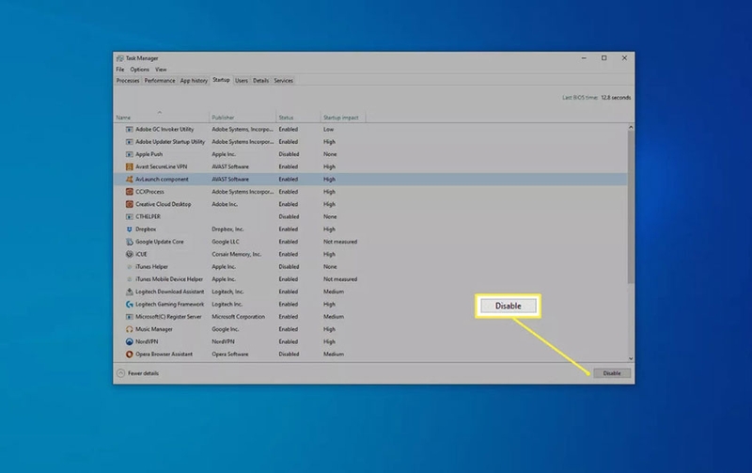Sort by the Publisher column header
752x473 pixels.
pos(243,118)
